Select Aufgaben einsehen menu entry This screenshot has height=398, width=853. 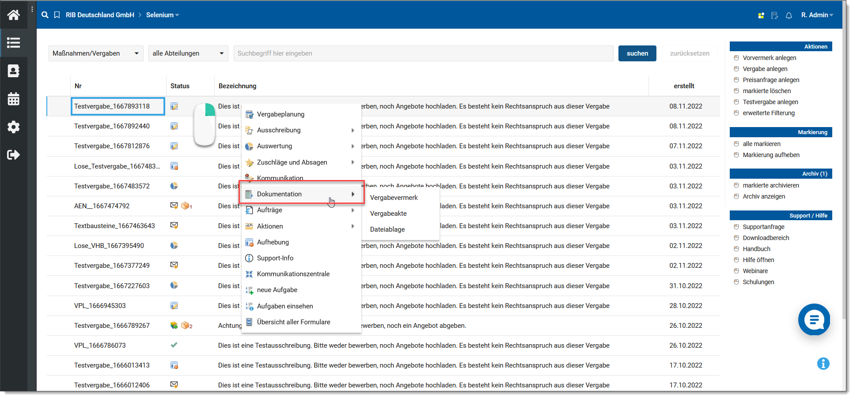[x=301, y=306]
